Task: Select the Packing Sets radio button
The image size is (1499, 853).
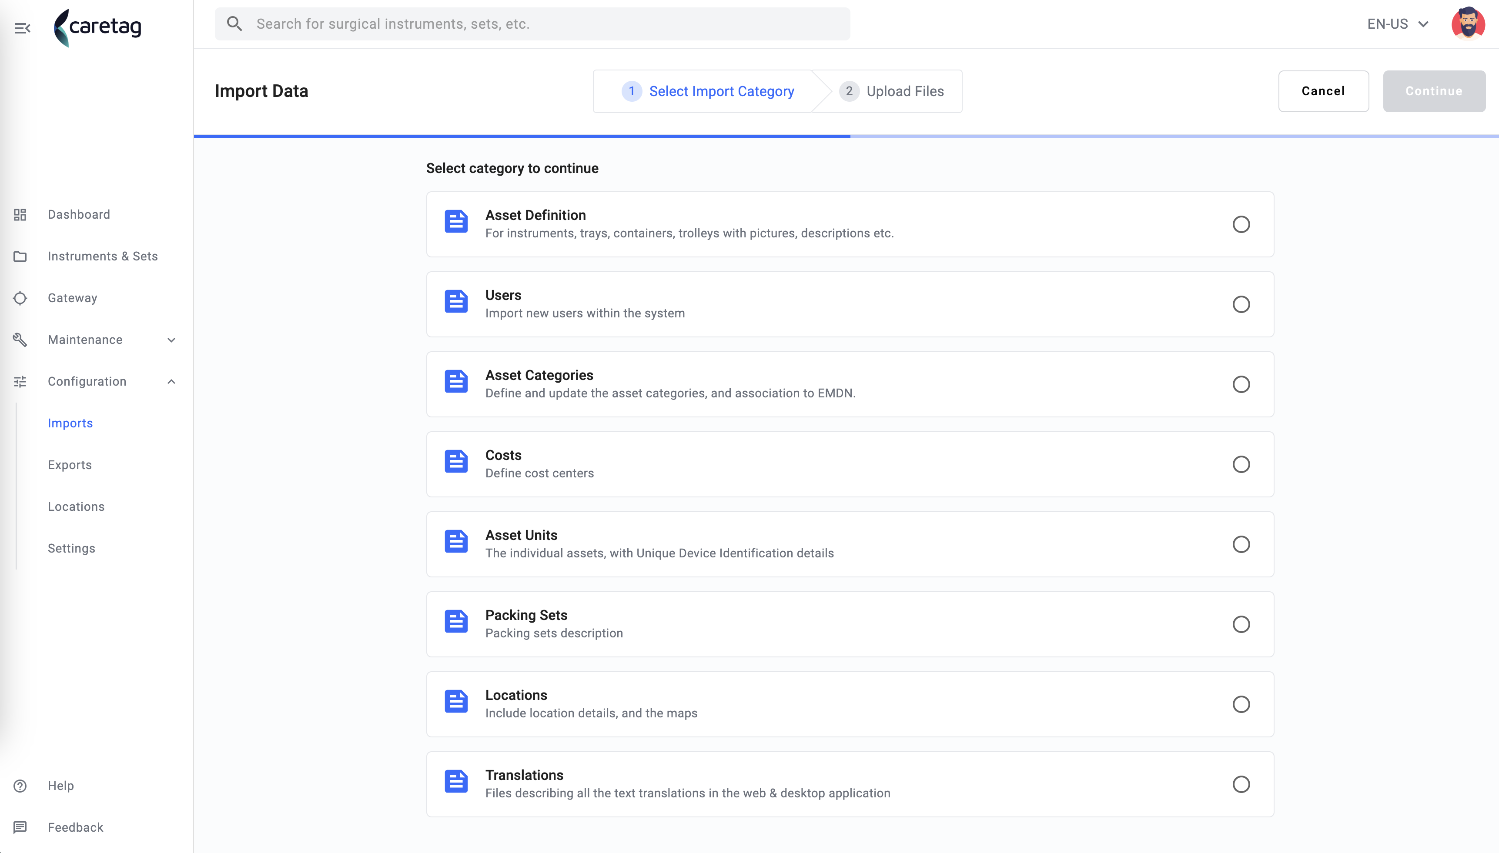Action: (x=1241, y=624)
